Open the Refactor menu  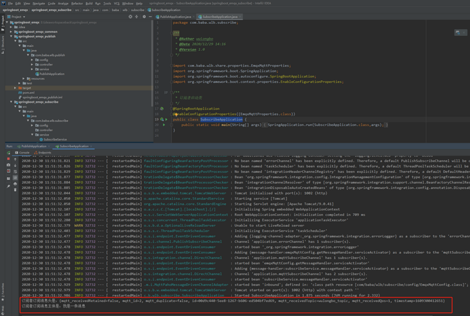click(77, 3)
